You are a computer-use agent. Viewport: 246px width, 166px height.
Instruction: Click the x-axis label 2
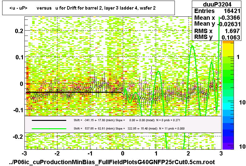click(188, 153)
